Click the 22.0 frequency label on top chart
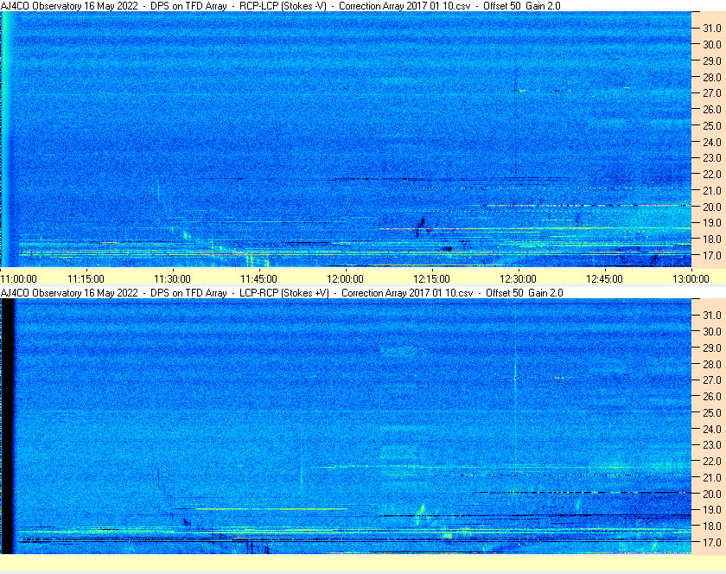The width and height of the screenshot is (726, 574). [x=712, y=175]
